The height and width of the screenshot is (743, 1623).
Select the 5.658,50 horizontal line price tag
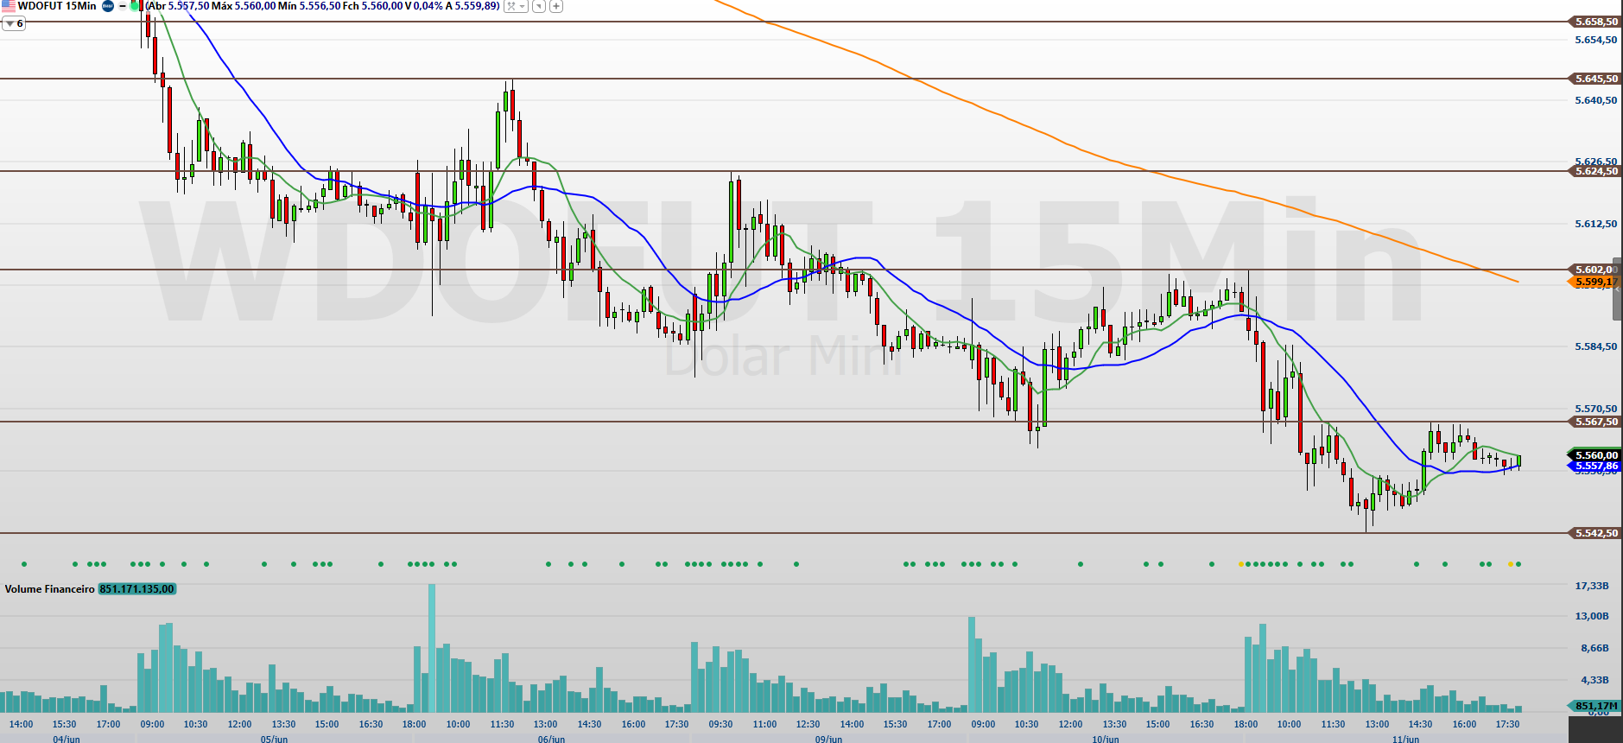coord(1594,22)
